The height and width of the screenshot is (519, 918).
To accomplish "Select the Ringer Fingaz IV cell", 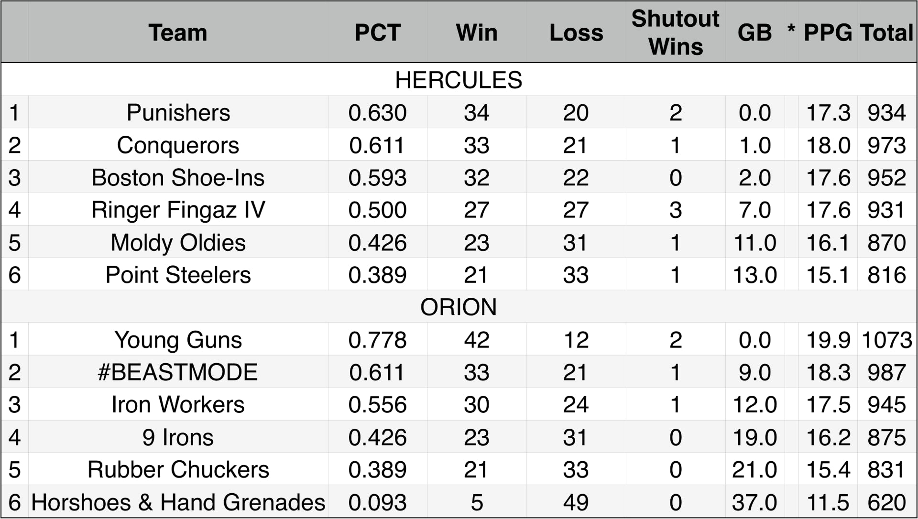I will [x=178, y=210].
